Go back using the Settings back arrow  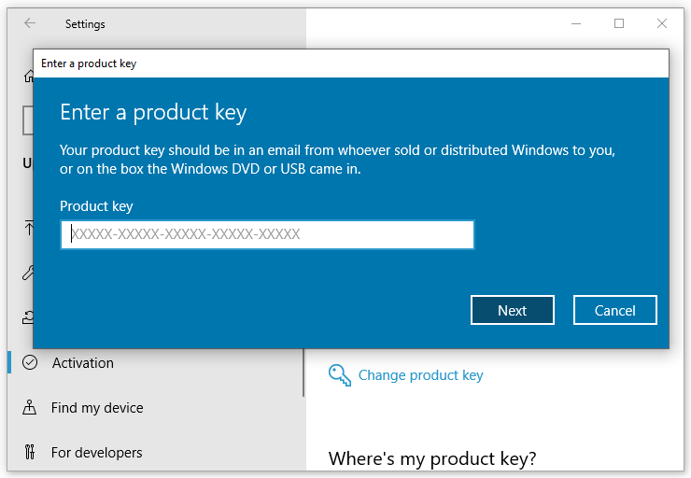click(x=30, y=23)
